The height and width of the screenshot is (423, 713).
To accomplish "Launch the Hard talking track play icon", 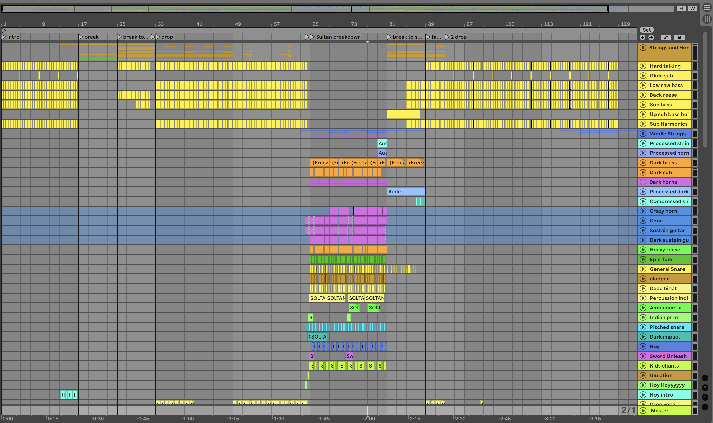I will [x=643, y=66].
